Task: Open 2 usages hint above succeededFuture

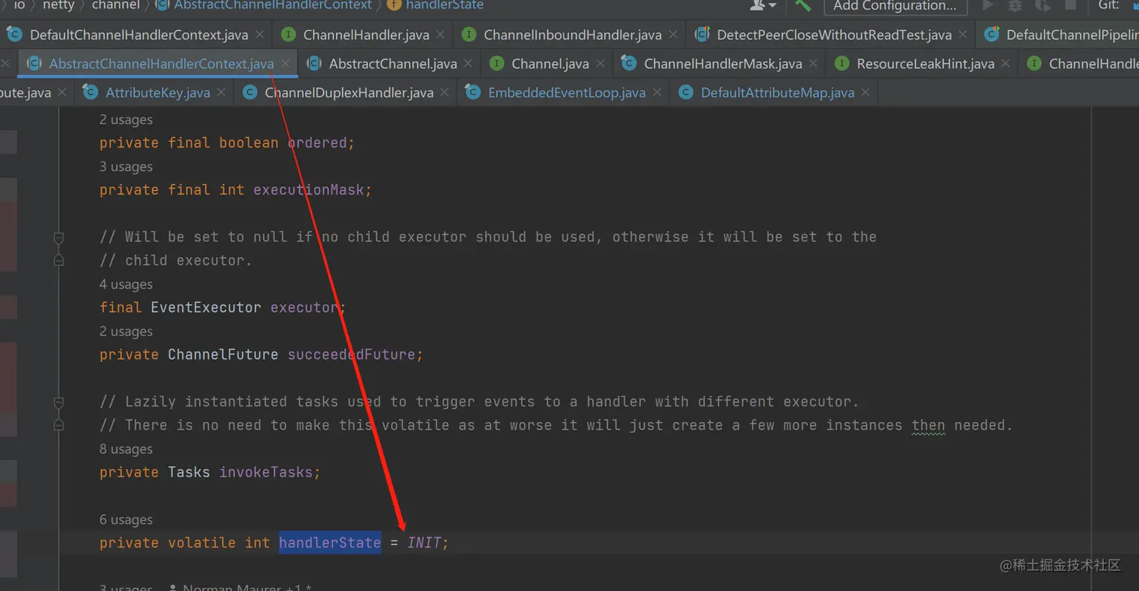Action: 126,332
